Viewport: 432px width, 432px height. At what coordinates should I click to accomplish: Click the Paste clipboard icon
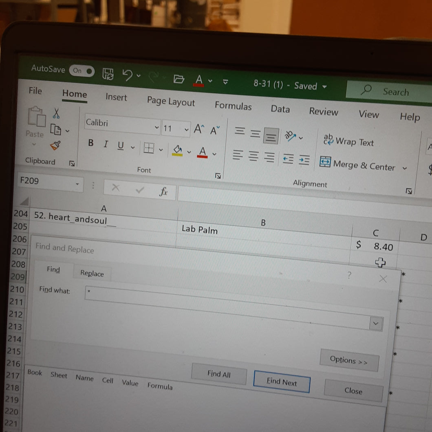(x=37, y=117)
